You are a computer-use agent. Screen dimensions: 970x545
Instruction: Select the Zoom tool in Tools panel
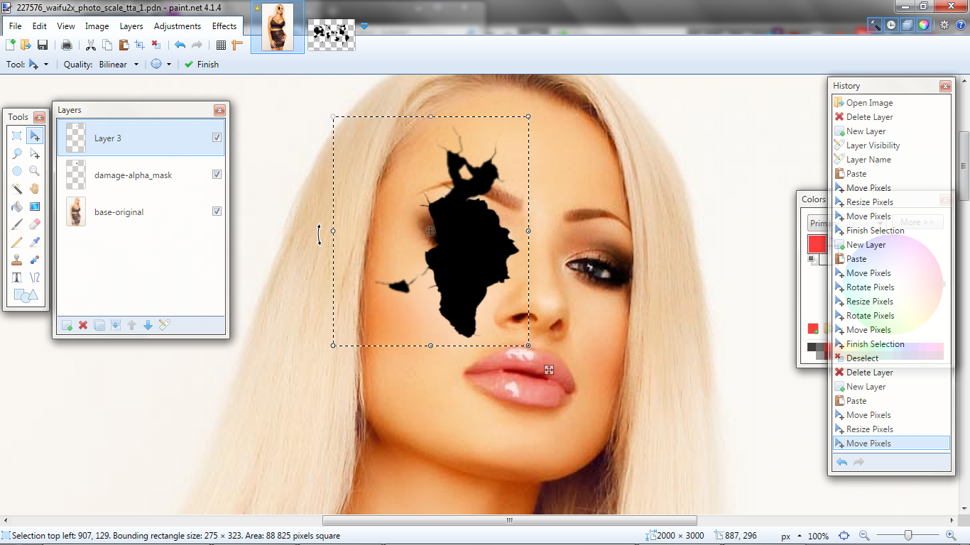(35, 171)
